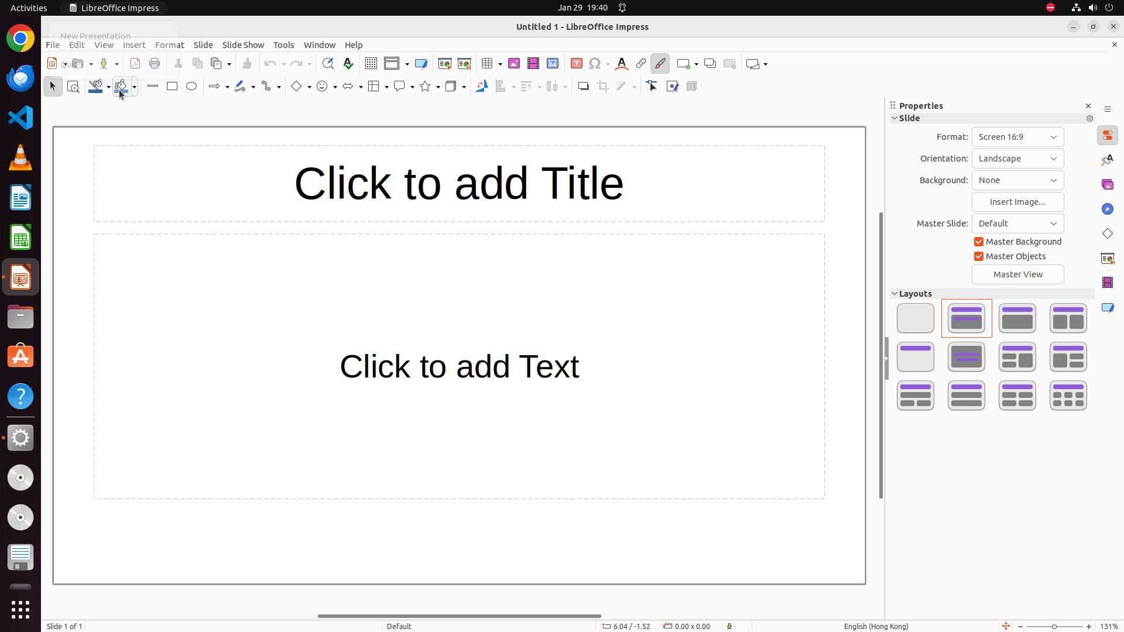Open the Tools menu
The image size is (1124, 632).
click(x=283, y=45)
